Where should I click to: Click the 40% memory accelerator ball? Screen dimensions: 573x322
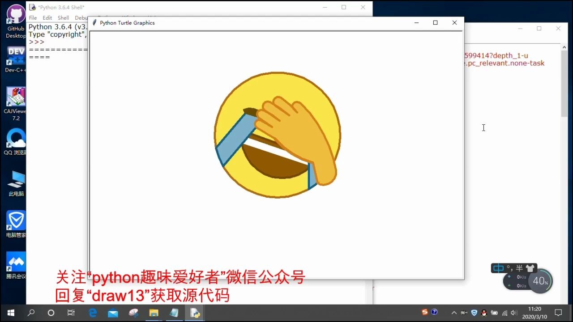[x=540, y=281]
